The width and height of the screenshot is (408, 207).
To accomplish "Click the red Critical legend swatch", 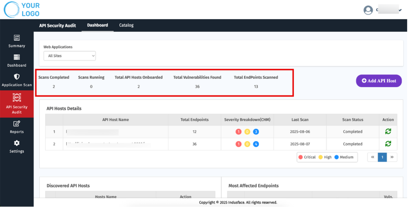I will click(300, 157).
